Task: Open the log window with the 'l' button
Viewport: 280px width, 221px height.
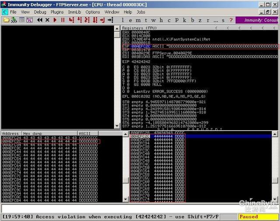Action: coord(122,20)
